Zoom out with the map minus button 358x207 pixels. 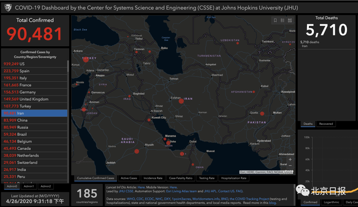click(290, 166)
